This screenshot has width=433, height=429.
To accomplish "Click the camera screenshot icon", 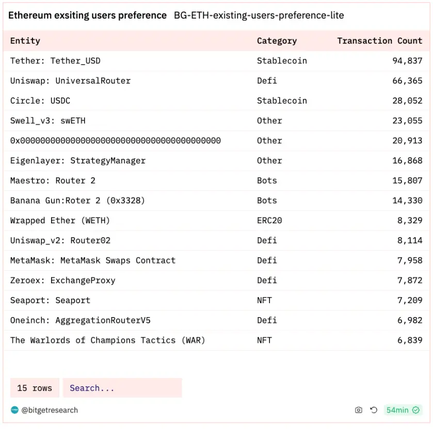I will (x=359, y=410).
